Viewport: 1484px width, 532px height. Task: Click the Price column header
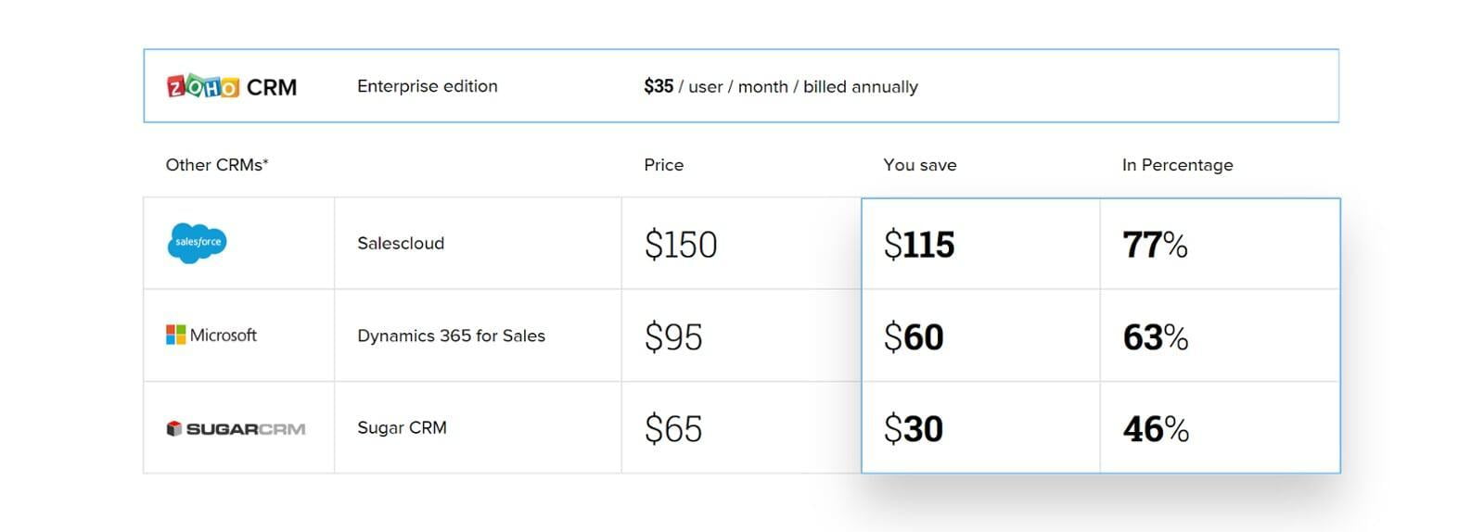coord(663,165)
